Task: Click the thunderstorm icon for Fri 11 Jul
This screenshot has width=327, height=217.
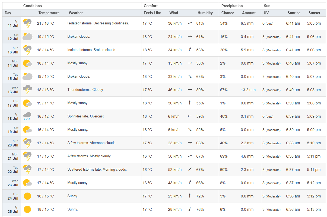Action: click(27, 23)
